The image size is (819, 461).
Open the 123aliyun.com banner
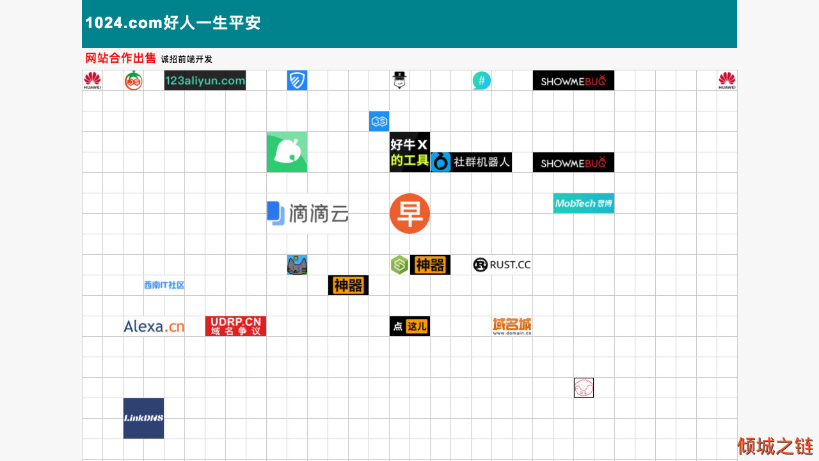(x=205, y=81)
